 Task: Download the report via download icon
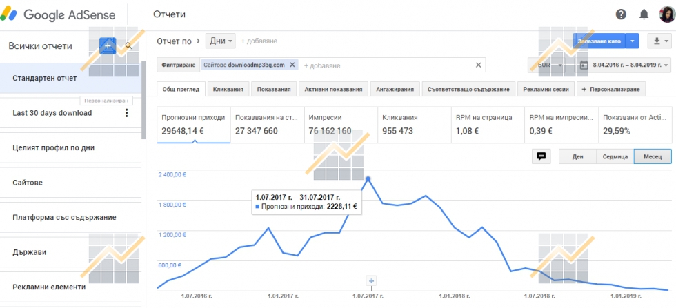[x=657, y=41]
